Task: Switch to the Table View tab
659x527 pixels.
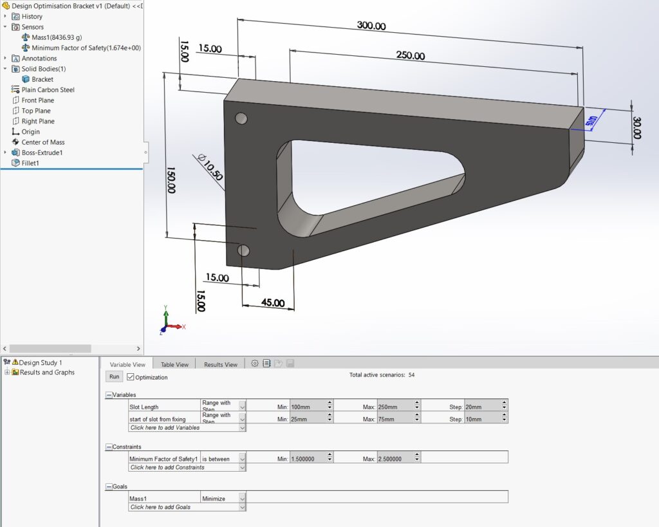Action: click(174, 364)
